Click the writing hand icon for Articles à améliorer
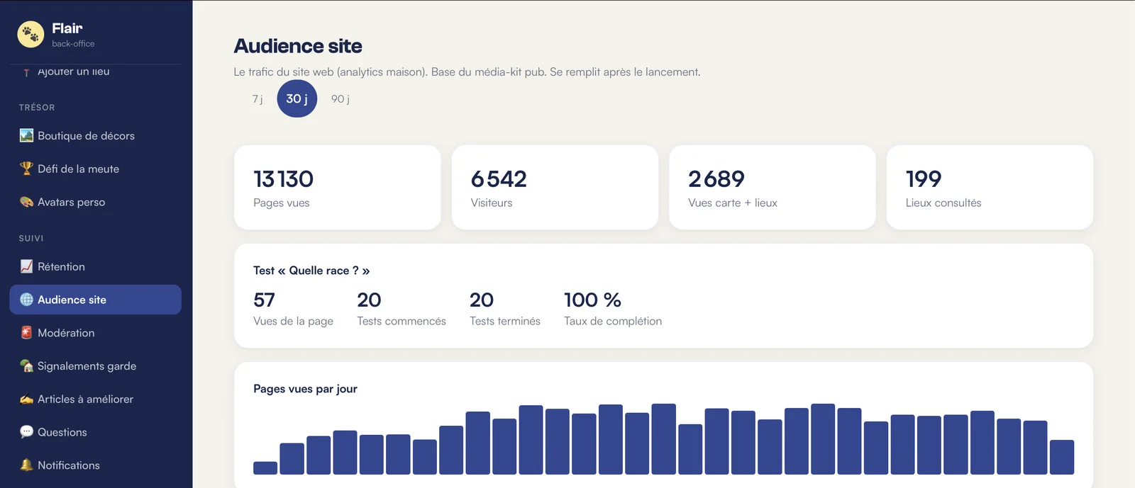Image resolution: width=1135 pixels, height=488 pixels. click(26, 399)
